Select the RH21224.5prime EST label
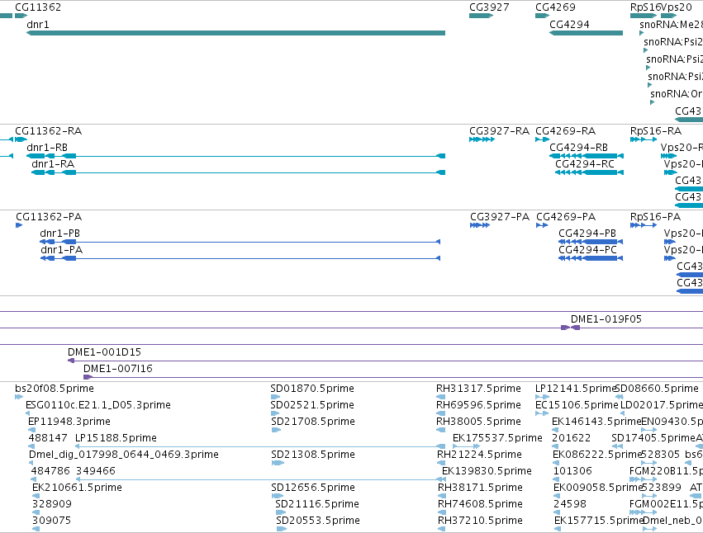Image resolution: width=703 pixels, height=533 pixels. click(479, 455)
